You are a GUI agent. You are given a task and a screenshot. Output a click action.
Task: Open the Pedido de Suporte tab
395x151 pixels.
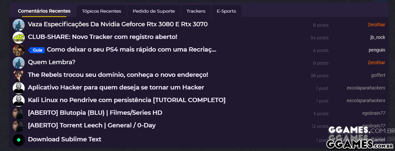point(154,11)
